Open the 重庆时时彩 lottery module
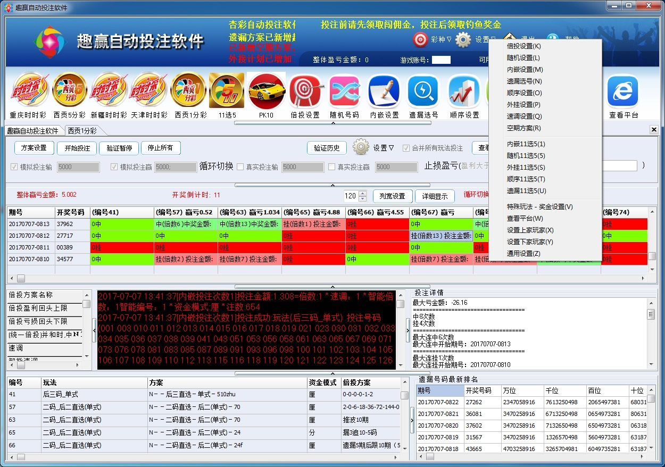 point(29,90)
